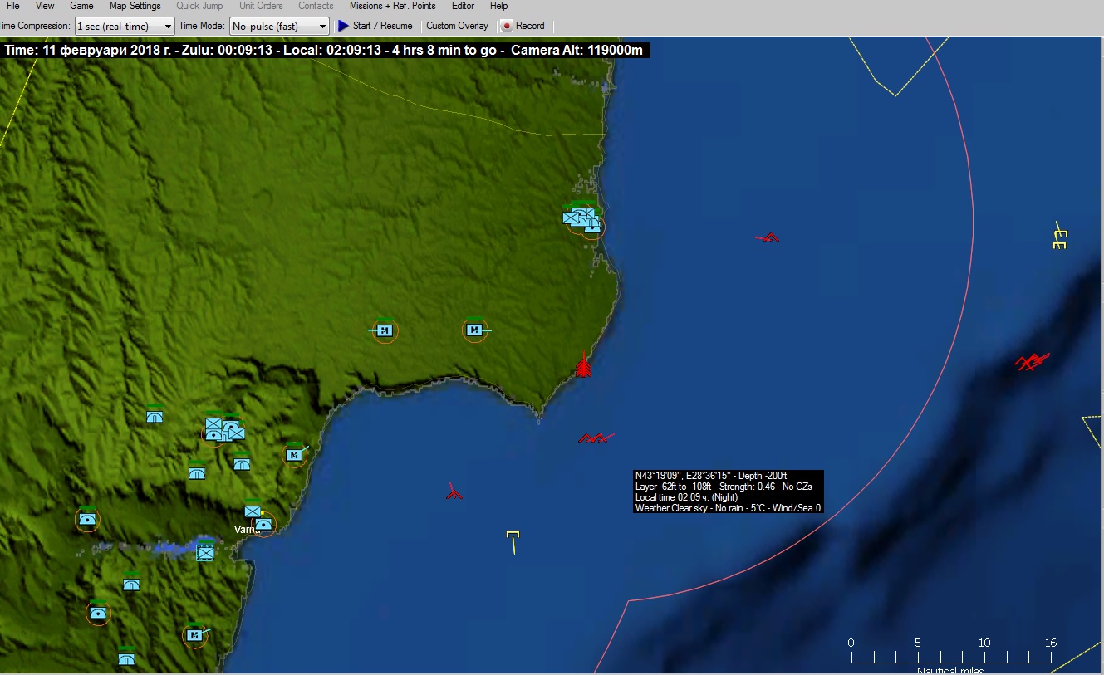Open the Map Settings menu

pyautogui.click(x=135, y=6)
